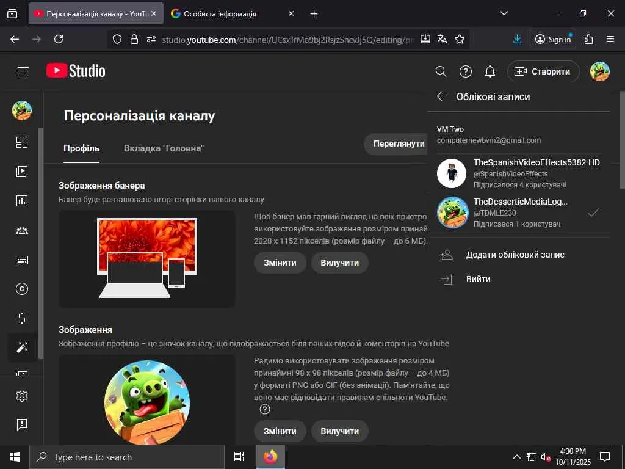This screenshot has height=469, width=625.
Task: Open Settings gear in sidebar
Action: tap(22, 396)
